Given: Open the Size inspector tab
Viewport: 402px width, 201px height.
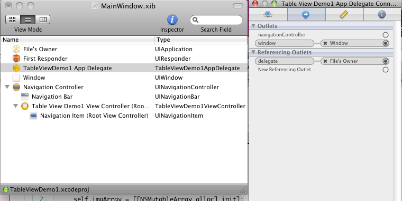Looking at the screenshot, I should click(x=344, y=14).
